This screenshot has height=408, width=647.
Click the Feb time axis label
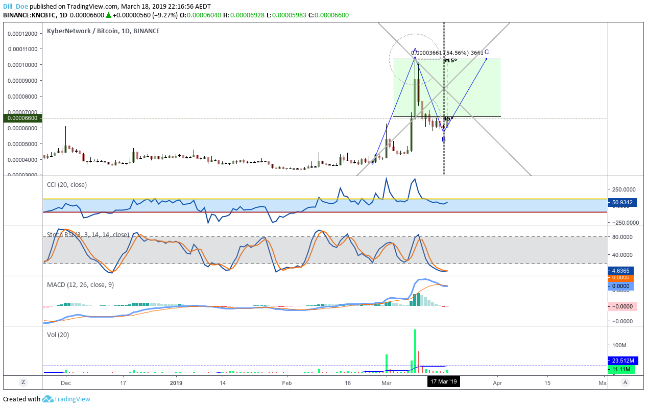[x=286, y=382]
